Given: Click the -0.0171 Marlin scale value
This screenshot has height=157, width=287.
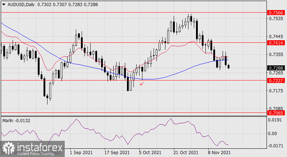Looking at the screenshot, I should click(275, 146).
